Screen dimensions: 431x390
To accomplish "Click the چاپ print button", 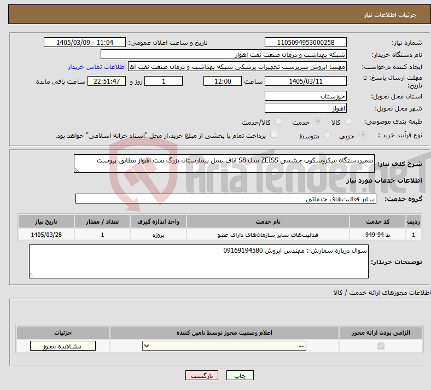I will pyautogui.click(x=240, y=375).
